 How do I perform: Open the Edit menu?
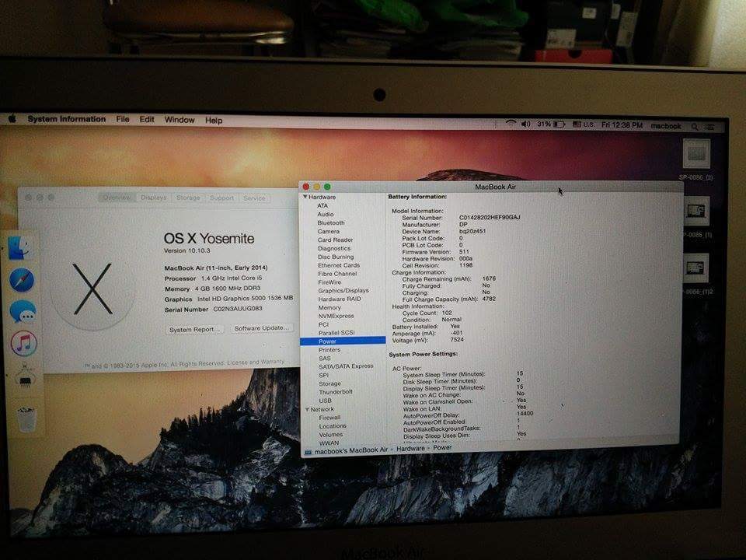[147, 120]
